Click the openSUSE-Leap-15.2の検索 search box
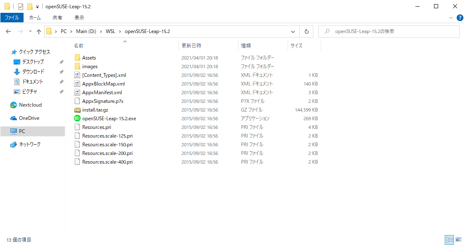The height and width of the screenshot is (245, 465). [x=389, y=31]
